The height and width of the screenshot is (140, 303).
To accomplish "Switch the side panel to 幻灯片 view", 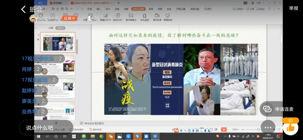I will click(60, 28).
